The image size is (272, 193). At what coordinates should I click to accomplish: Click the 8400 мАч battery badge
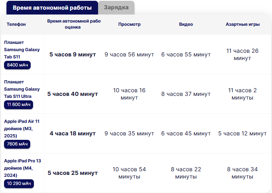[x=18, y=65]
